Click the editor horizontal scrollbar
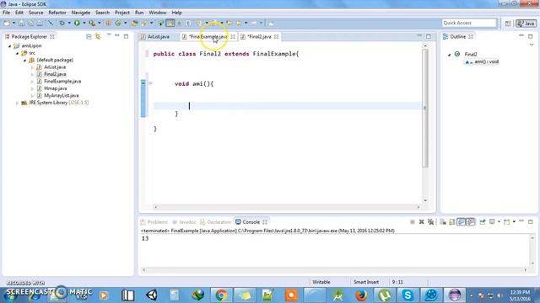Image resolution: width=540 pixels, height=303 pixels. pos(287,207)
